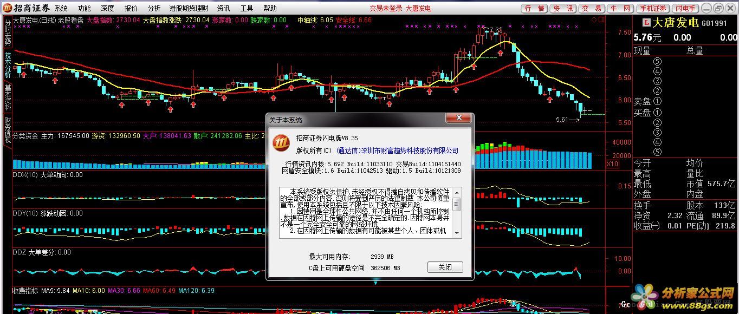
Task: Click the 7.68 high price marker on chart
Action: click(496, 30)
